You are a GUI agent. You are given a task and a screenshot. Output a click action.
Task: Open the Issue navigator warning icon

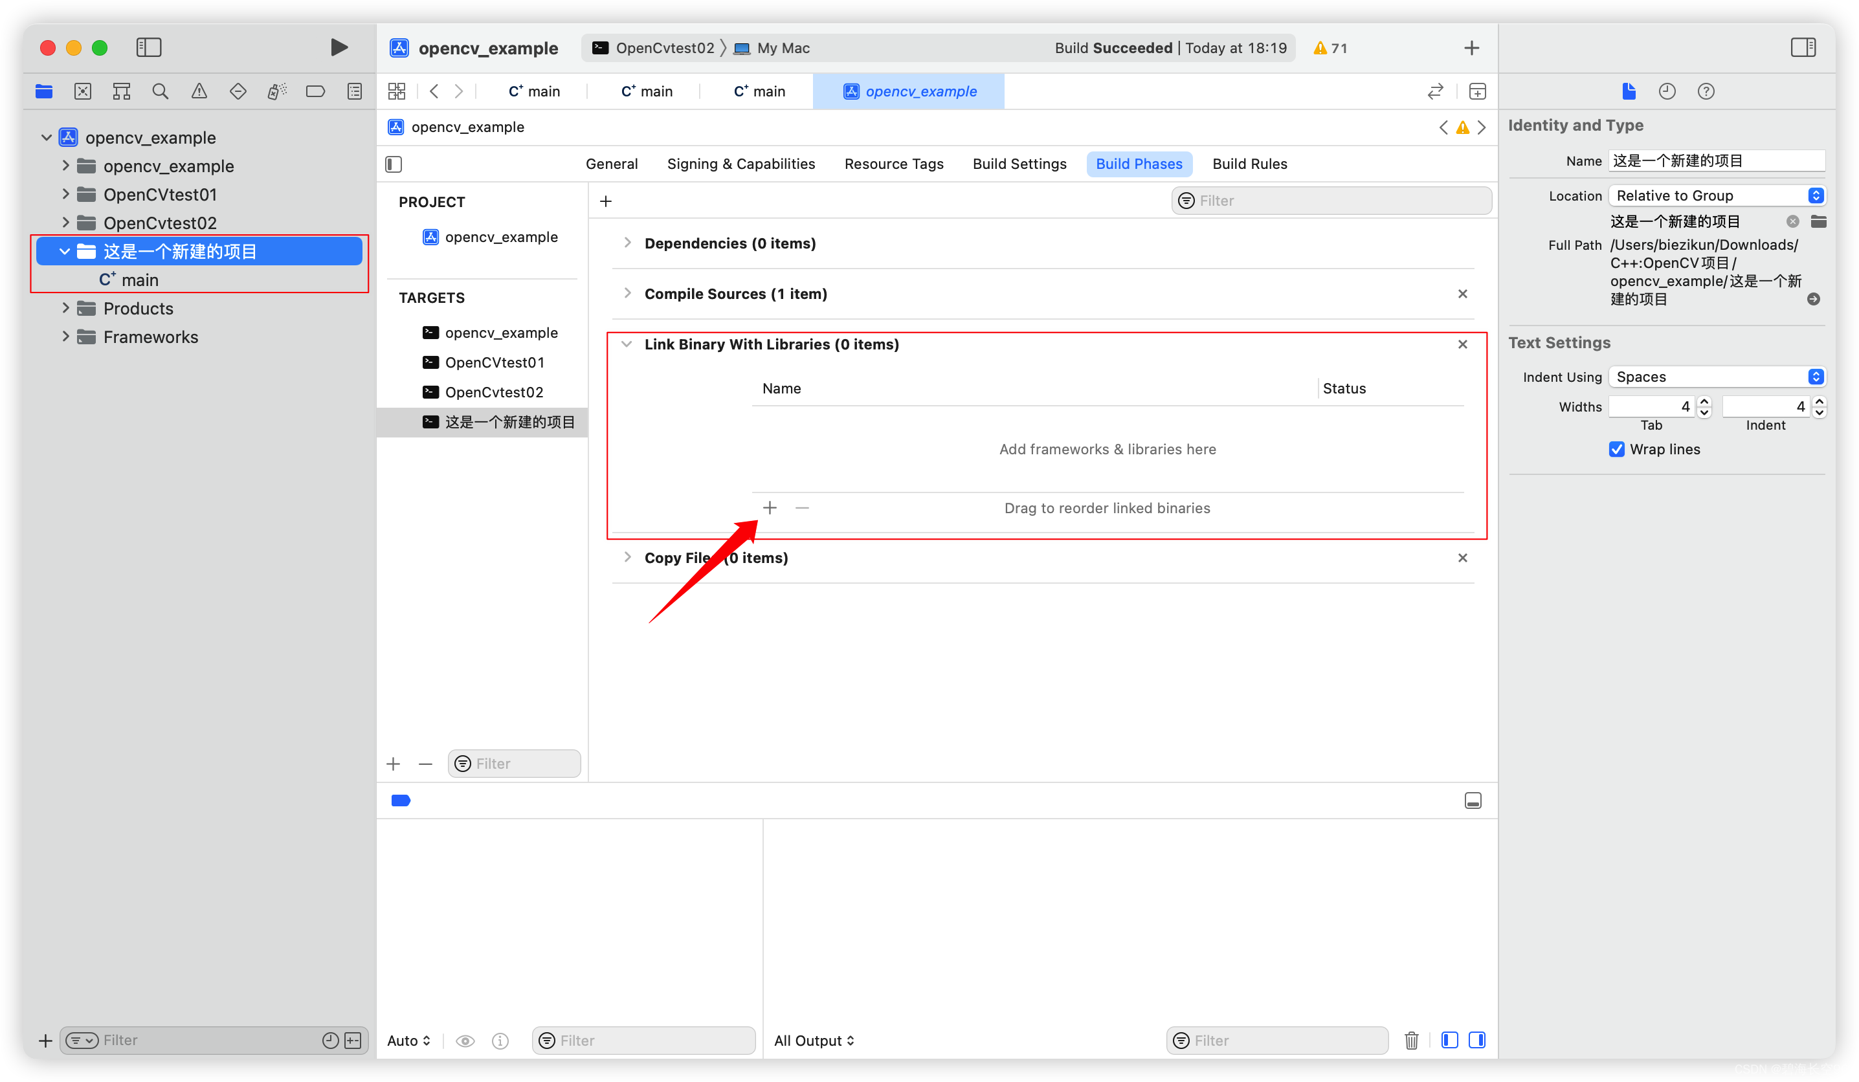click(x=199, y=91)
